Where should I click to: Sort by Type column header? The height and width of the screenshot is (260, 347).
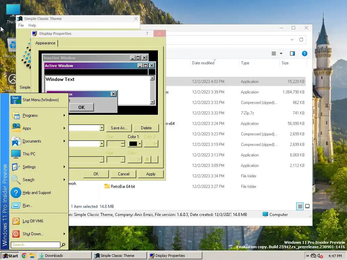tap(245, 63)
